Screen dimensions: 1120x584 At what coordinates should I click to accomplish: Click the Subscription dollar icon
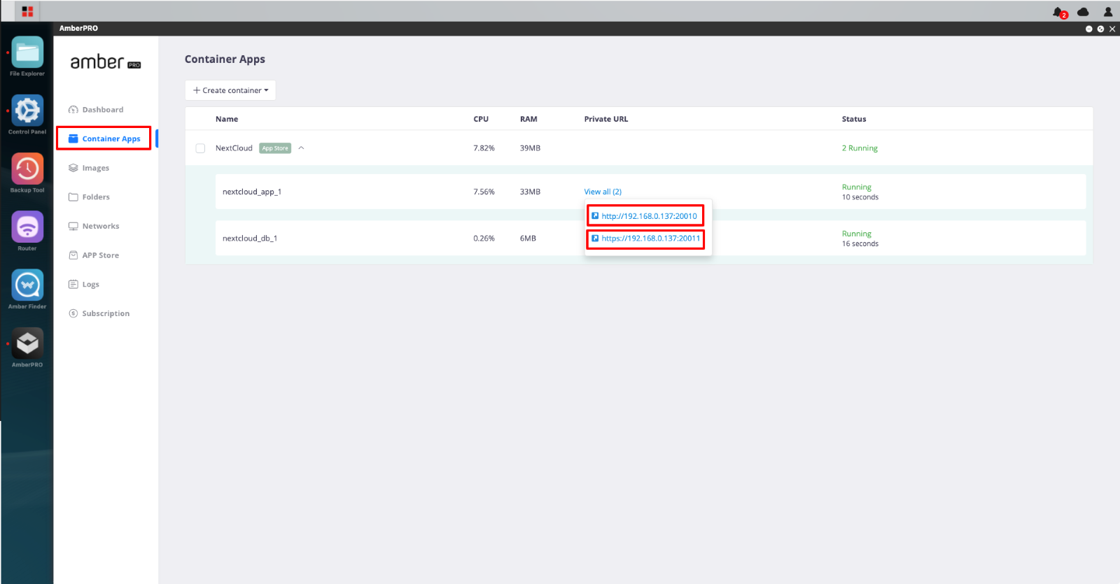(x=73, y=313)
